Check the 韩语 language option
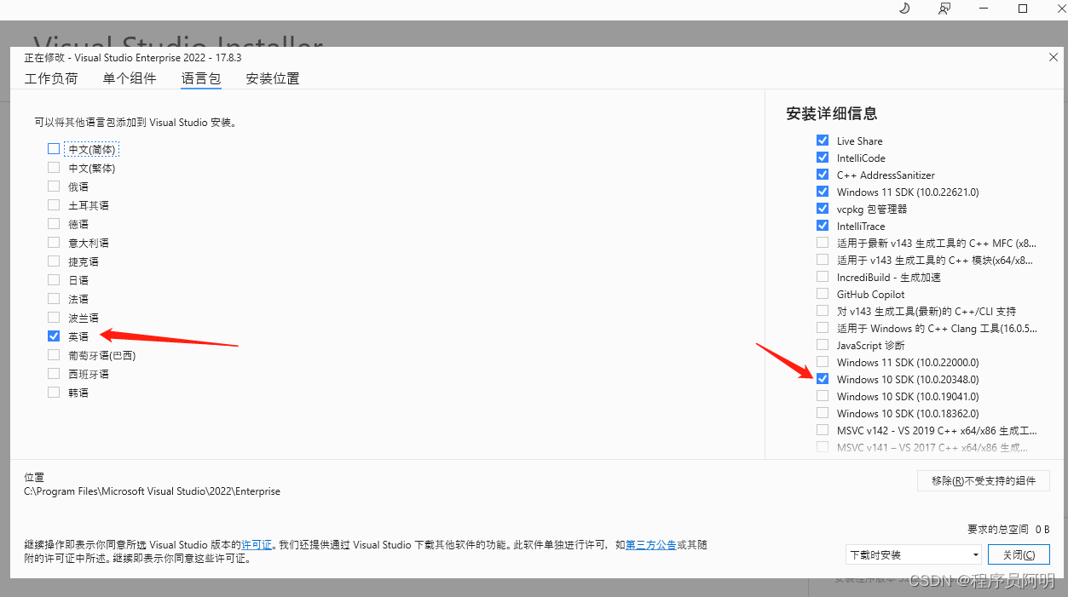Viewport: 1068px width, 597px height. (x=54, y=393)
